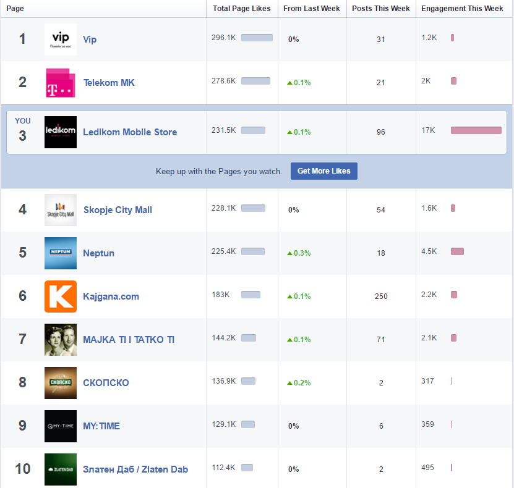Open the СКОПСКО page link
Viewport: 514px width, 488px height.
(106, 382)
